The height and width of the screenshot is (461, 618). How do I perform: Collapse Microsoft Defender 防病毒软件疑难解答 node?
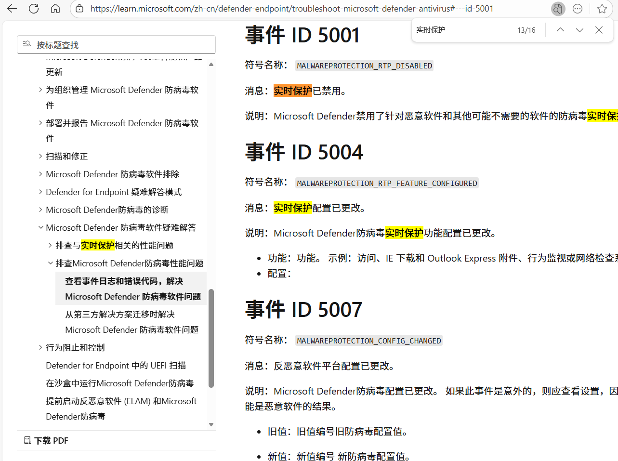pyautogui.click(x=40, y=227)
